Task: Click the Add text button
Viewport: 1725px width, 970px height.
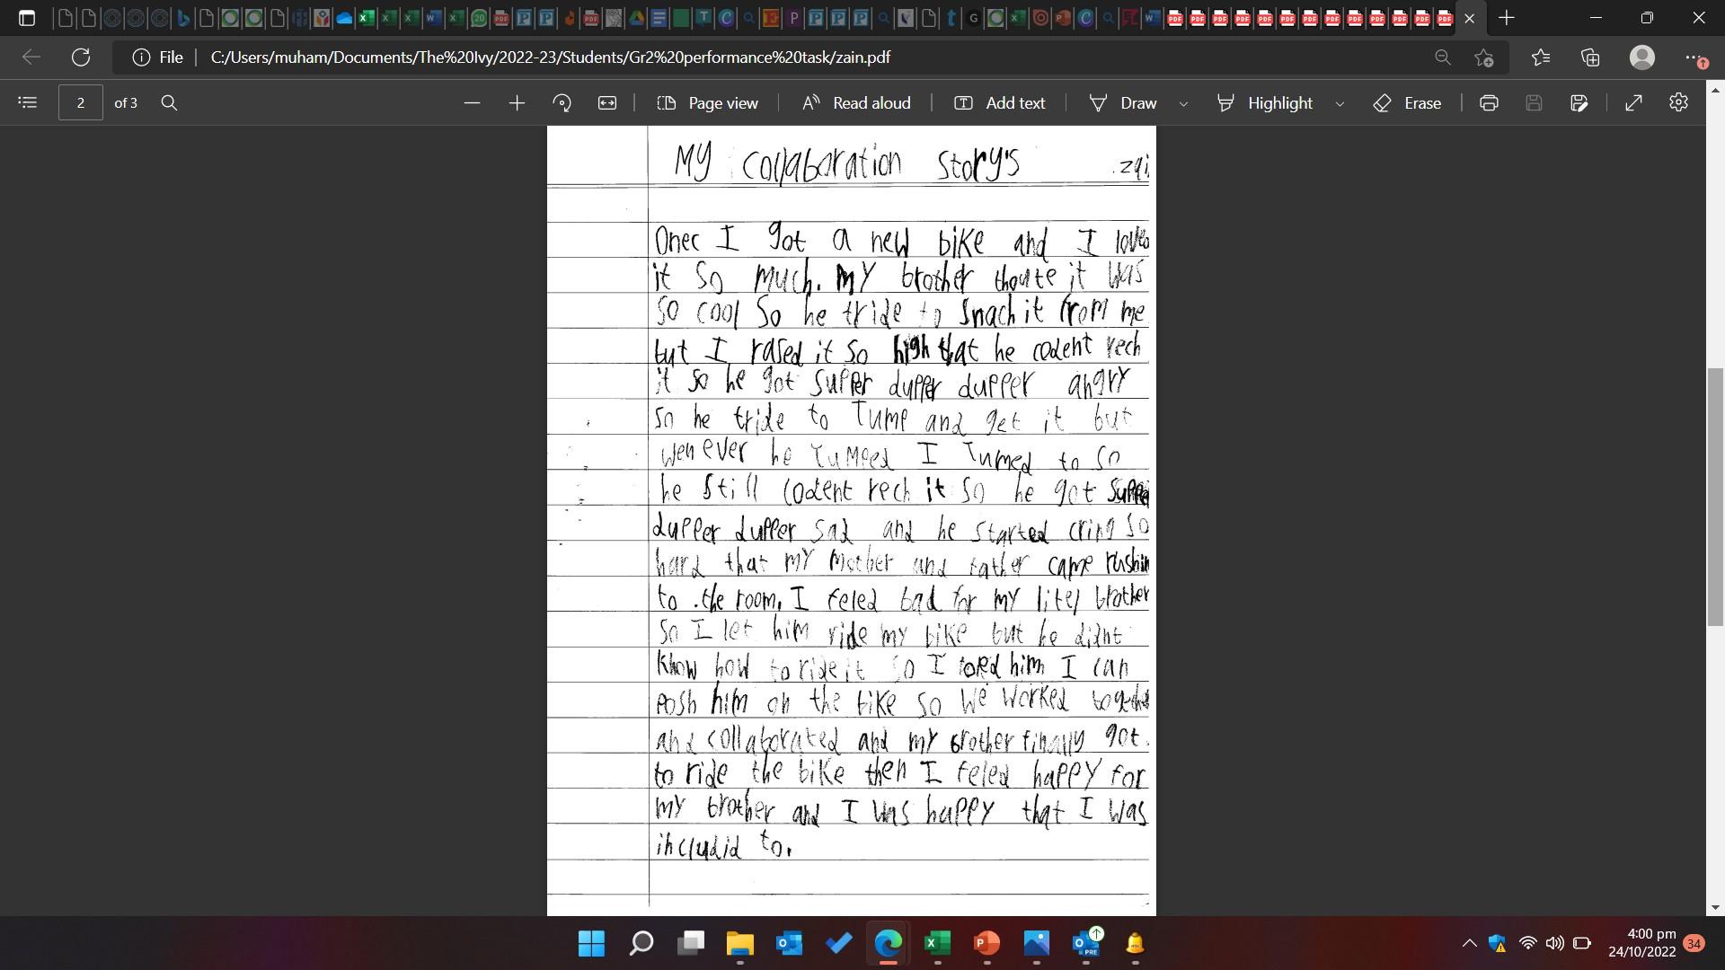Action: pos(999,102)
